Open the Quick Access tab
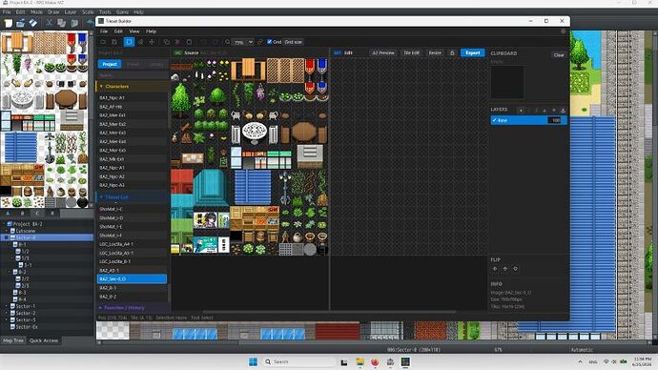Viewport: 658px width, 370px height. pyautogui.click(x=44, y=340)
